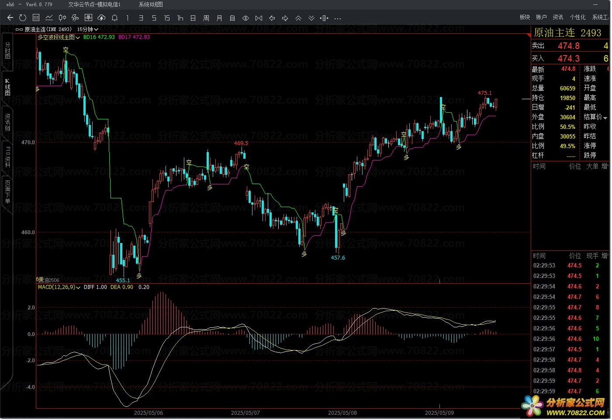Screen dimensions: 612x420
Task: Open the 页面下单 side tab
Action: tap(7, 192)
